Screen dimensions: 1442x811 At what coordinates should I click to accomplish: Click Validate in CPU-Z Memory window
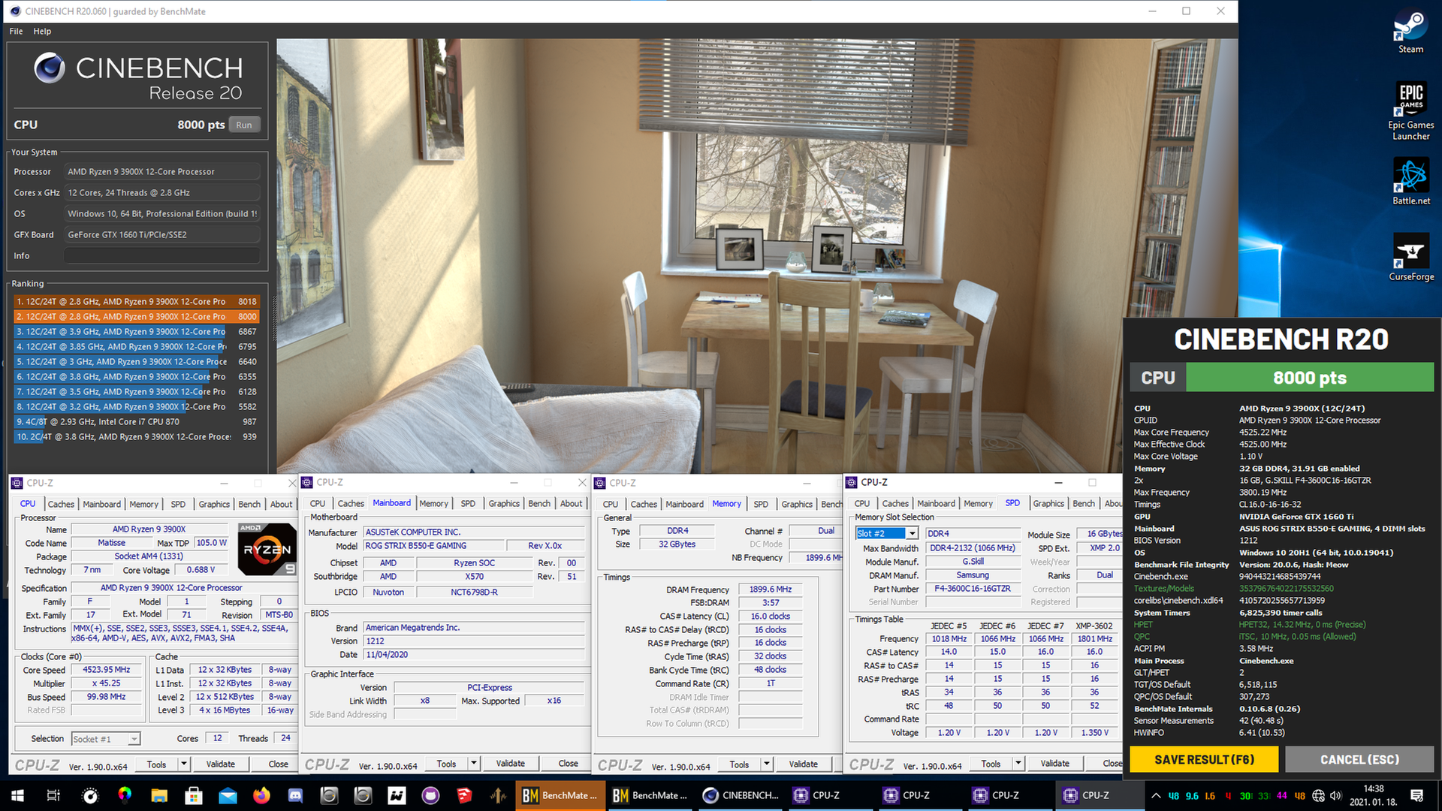click(x=803, y=764)
